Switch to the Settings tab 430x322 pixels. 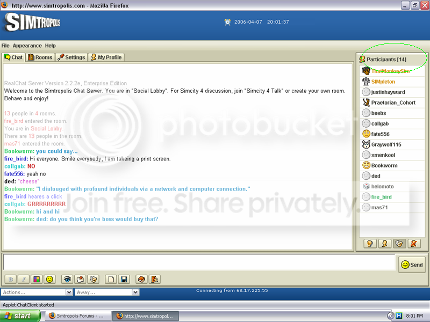pos(71,57)
